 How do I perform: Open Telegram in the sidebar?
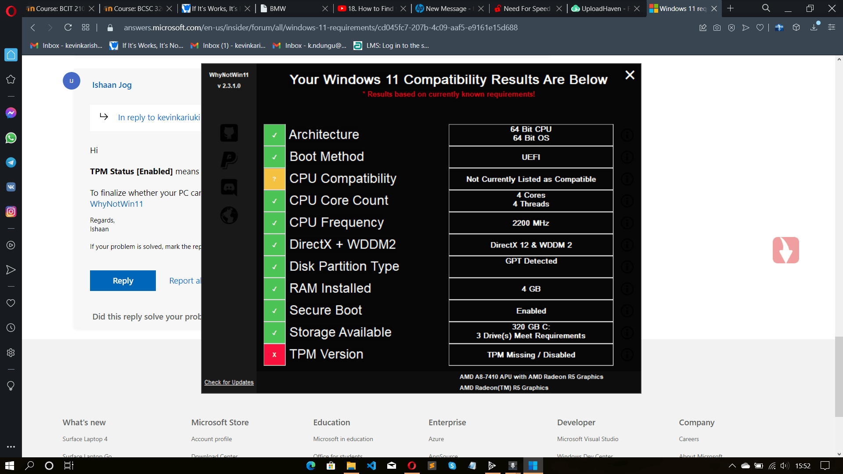point(11,162)
